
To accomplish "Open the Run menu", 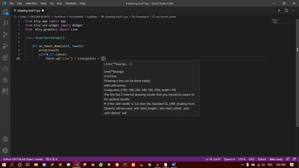I will [59, 3].
